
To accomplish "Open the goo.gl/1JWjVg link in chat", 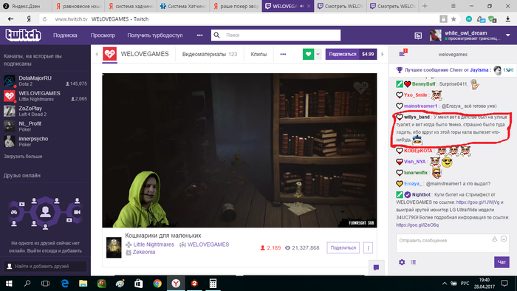I will (478, 202).
